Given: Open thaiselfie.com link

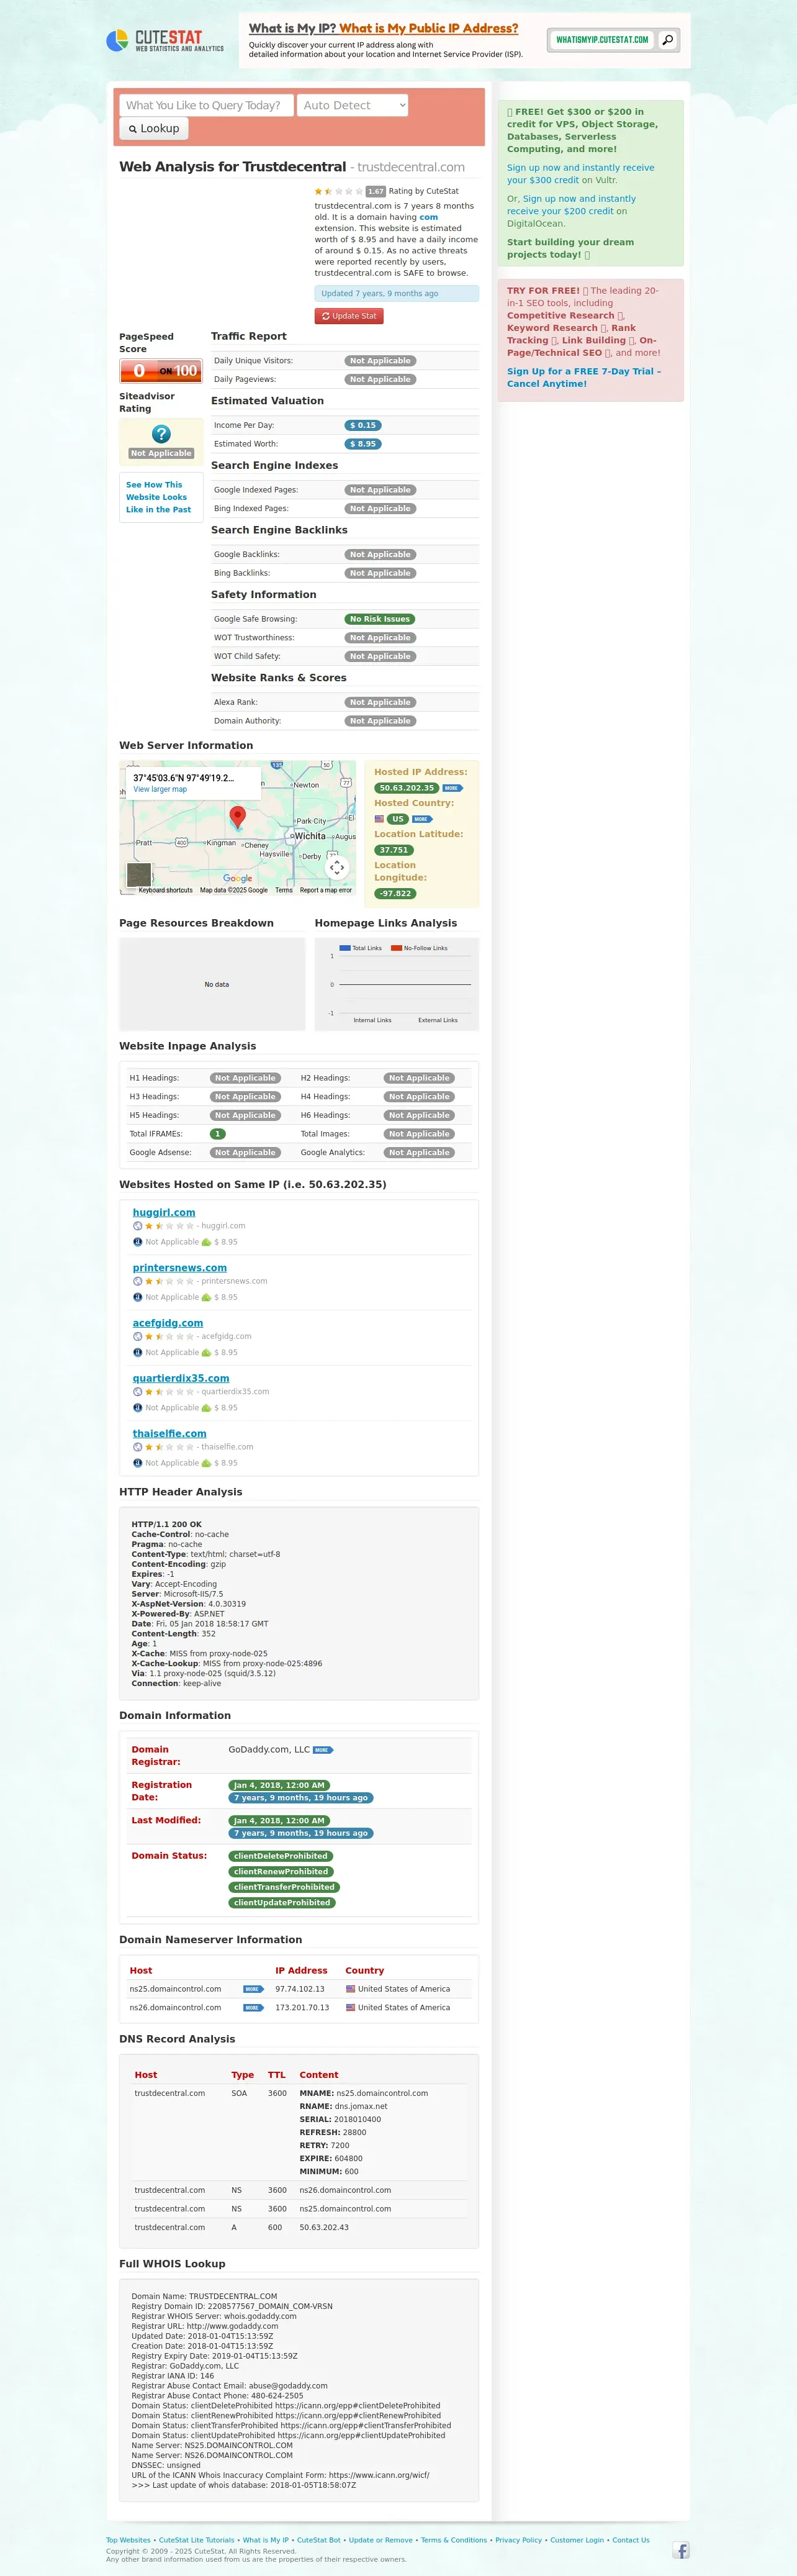Looking at the screenshot, I should click(170, 1433).
